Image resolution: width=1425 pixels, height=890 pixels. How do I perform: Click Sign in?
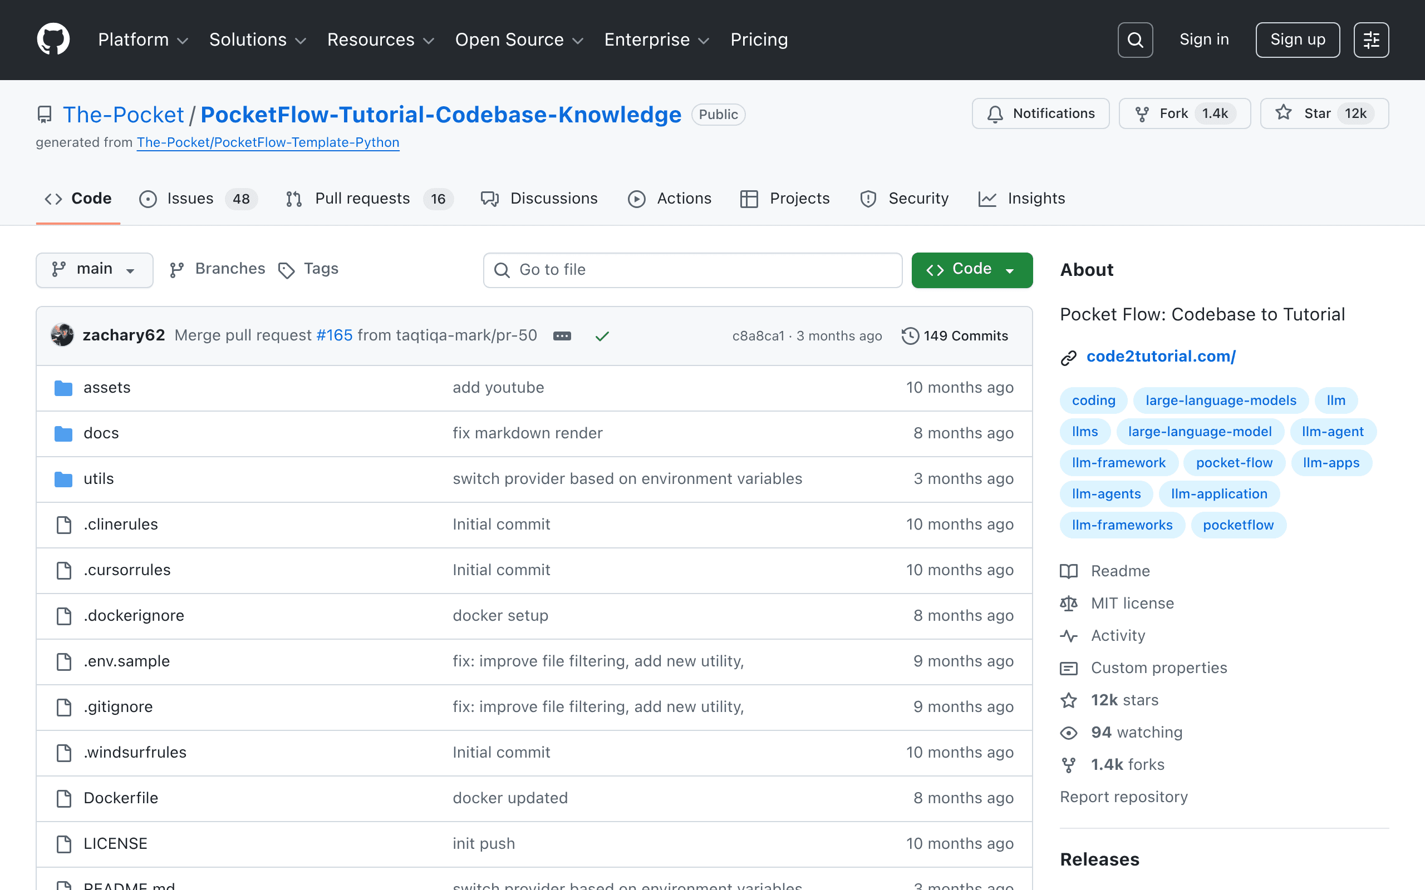(1204, 39)
